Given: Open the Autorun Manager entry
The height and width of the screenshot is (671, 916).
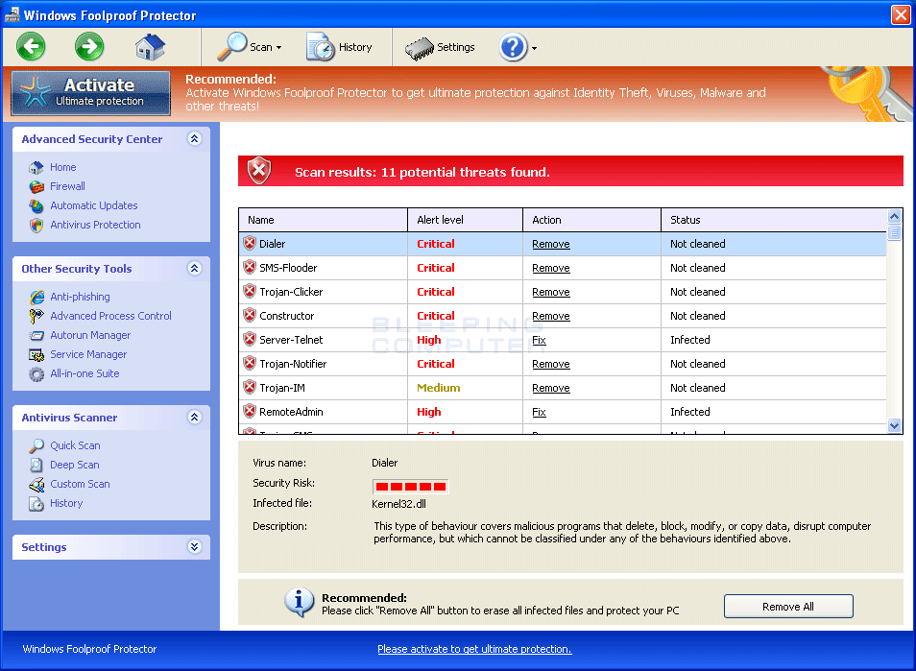Looking at the screenshot, I should [x=89, y=335].
